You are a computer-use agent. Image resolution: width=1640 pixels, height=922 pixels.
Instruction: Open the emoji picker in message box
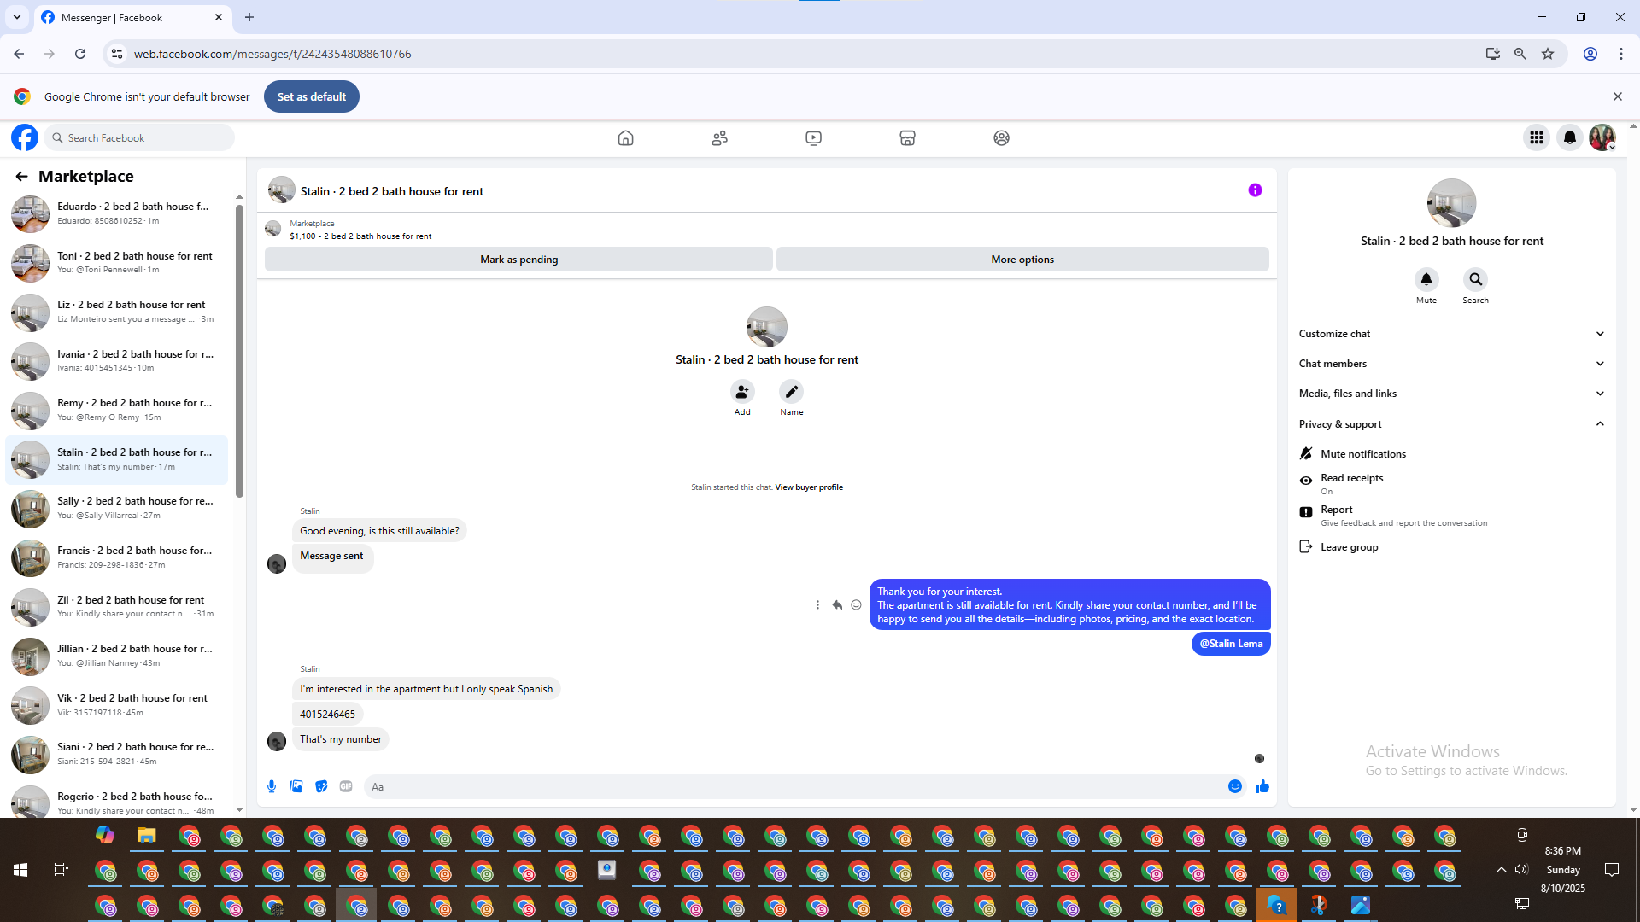[1235, 786]
